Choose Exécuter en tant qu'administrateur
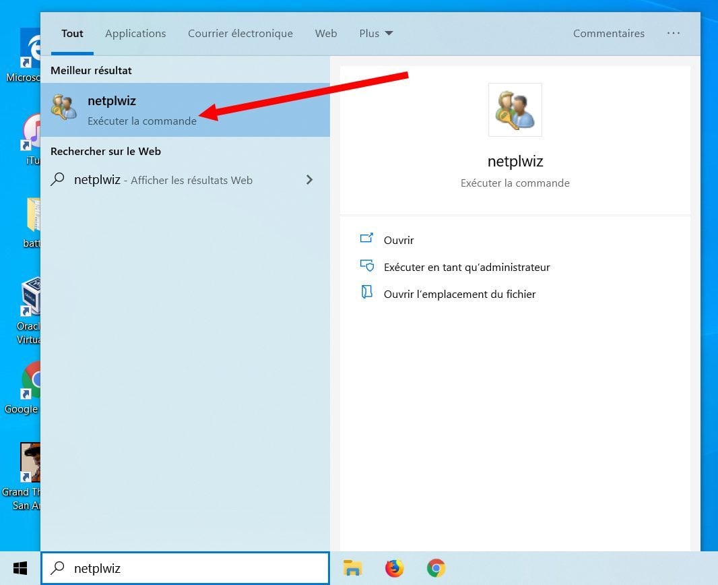This screenshot has width=718, height=585. [467, 267]
